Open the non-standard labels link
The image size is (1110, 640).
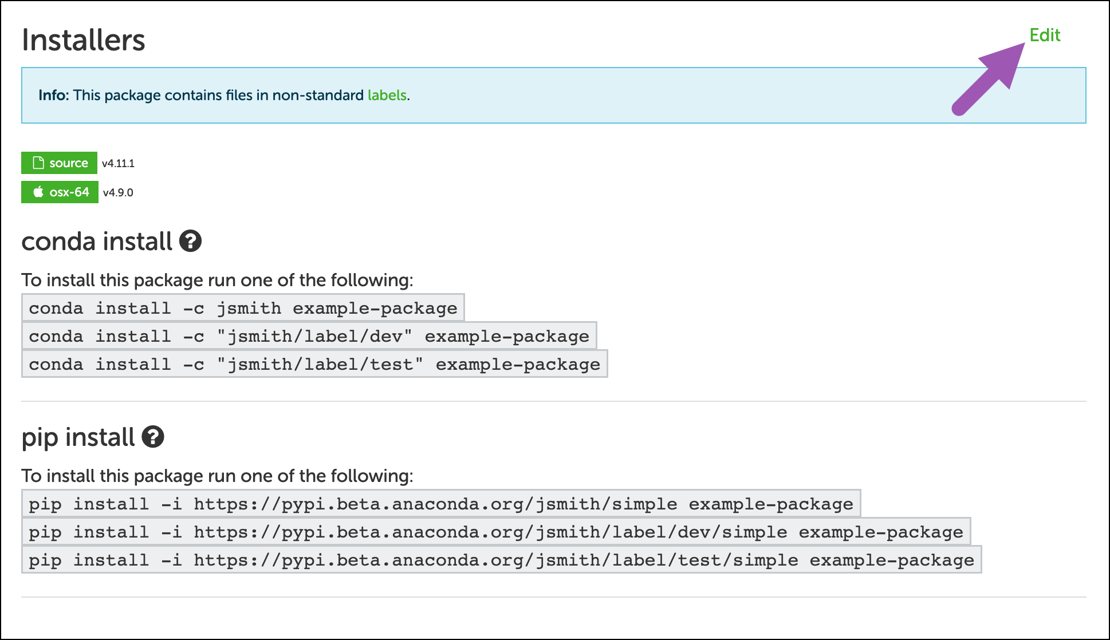(387, 95)
